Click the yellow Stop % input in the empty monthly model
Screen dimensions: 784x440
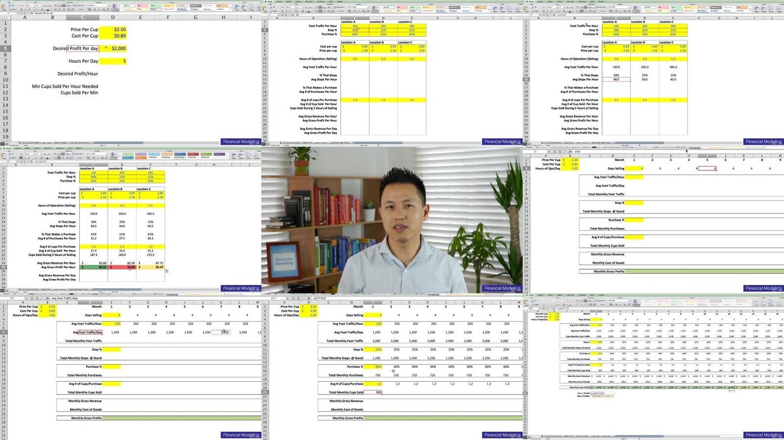point(635,203)
